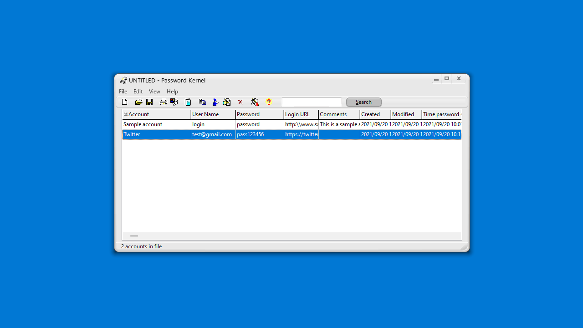This screenshot has height=328, width=583.
Task: Open the Help menu
Action: click(172, 92)
